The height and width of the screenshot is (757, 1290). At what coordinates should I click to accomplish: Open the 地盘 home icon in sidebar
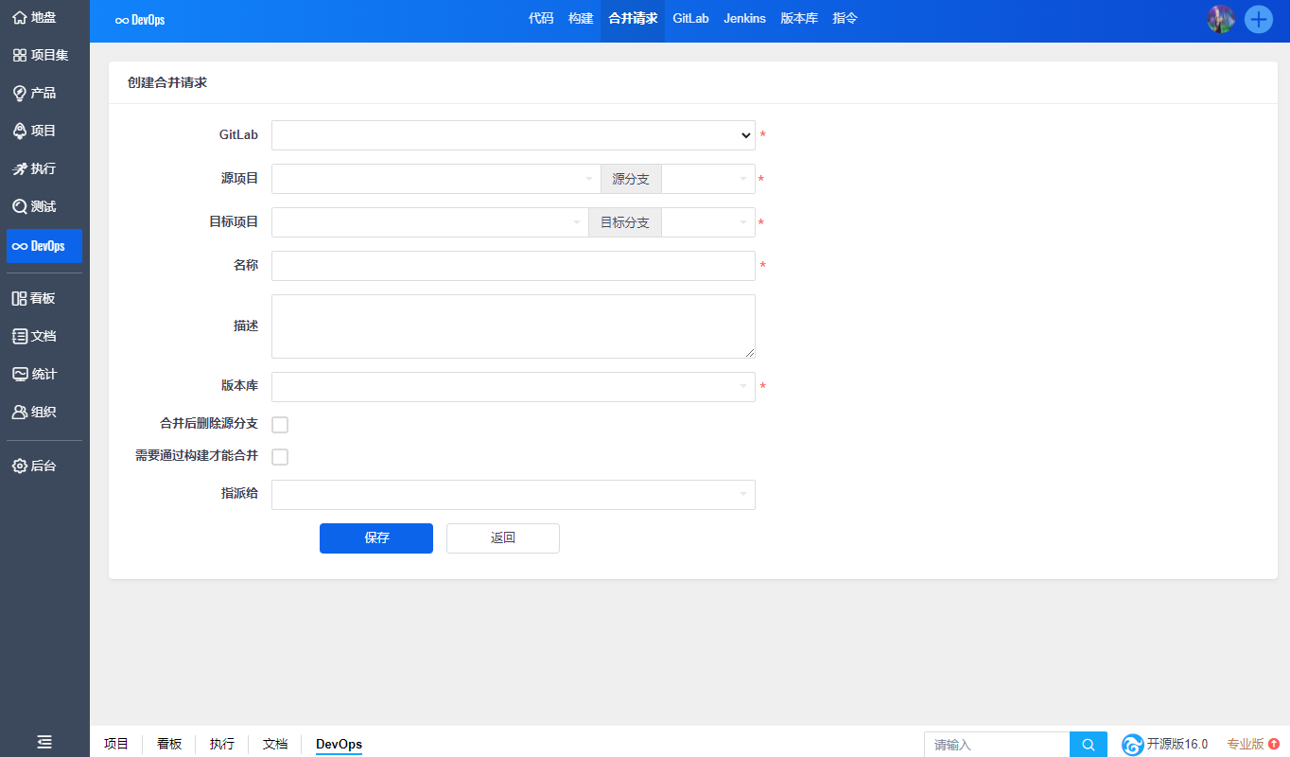click(x=19, y=17)
